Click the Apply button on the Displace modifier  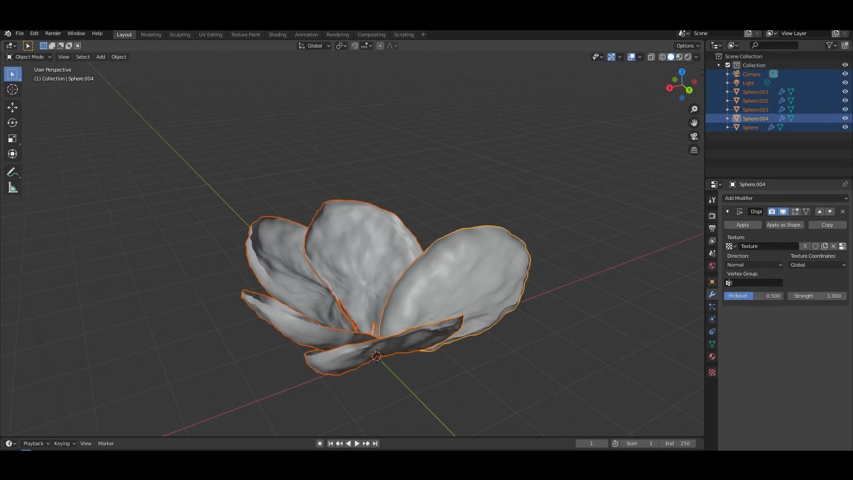click(x=742, y=225)
